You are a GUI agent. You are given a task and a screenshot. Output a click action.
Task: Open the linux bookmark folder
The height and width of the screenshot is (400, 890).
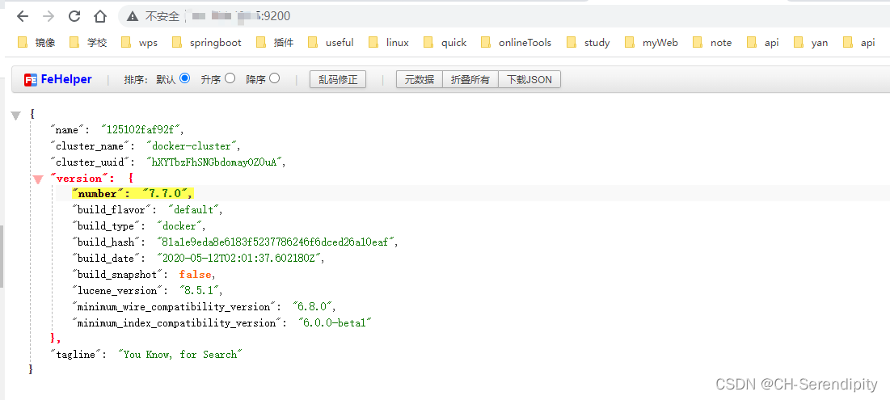388,43
